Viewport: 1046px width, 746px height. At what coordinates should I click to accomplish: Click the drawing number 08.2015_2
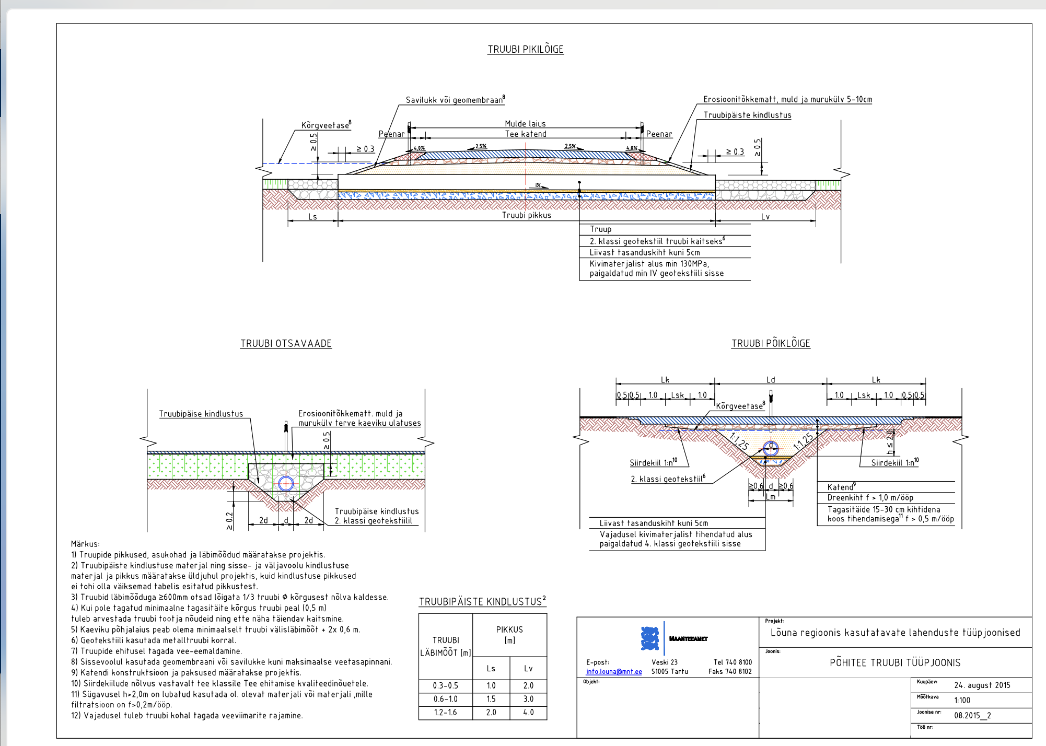click(x=972, y=716)
